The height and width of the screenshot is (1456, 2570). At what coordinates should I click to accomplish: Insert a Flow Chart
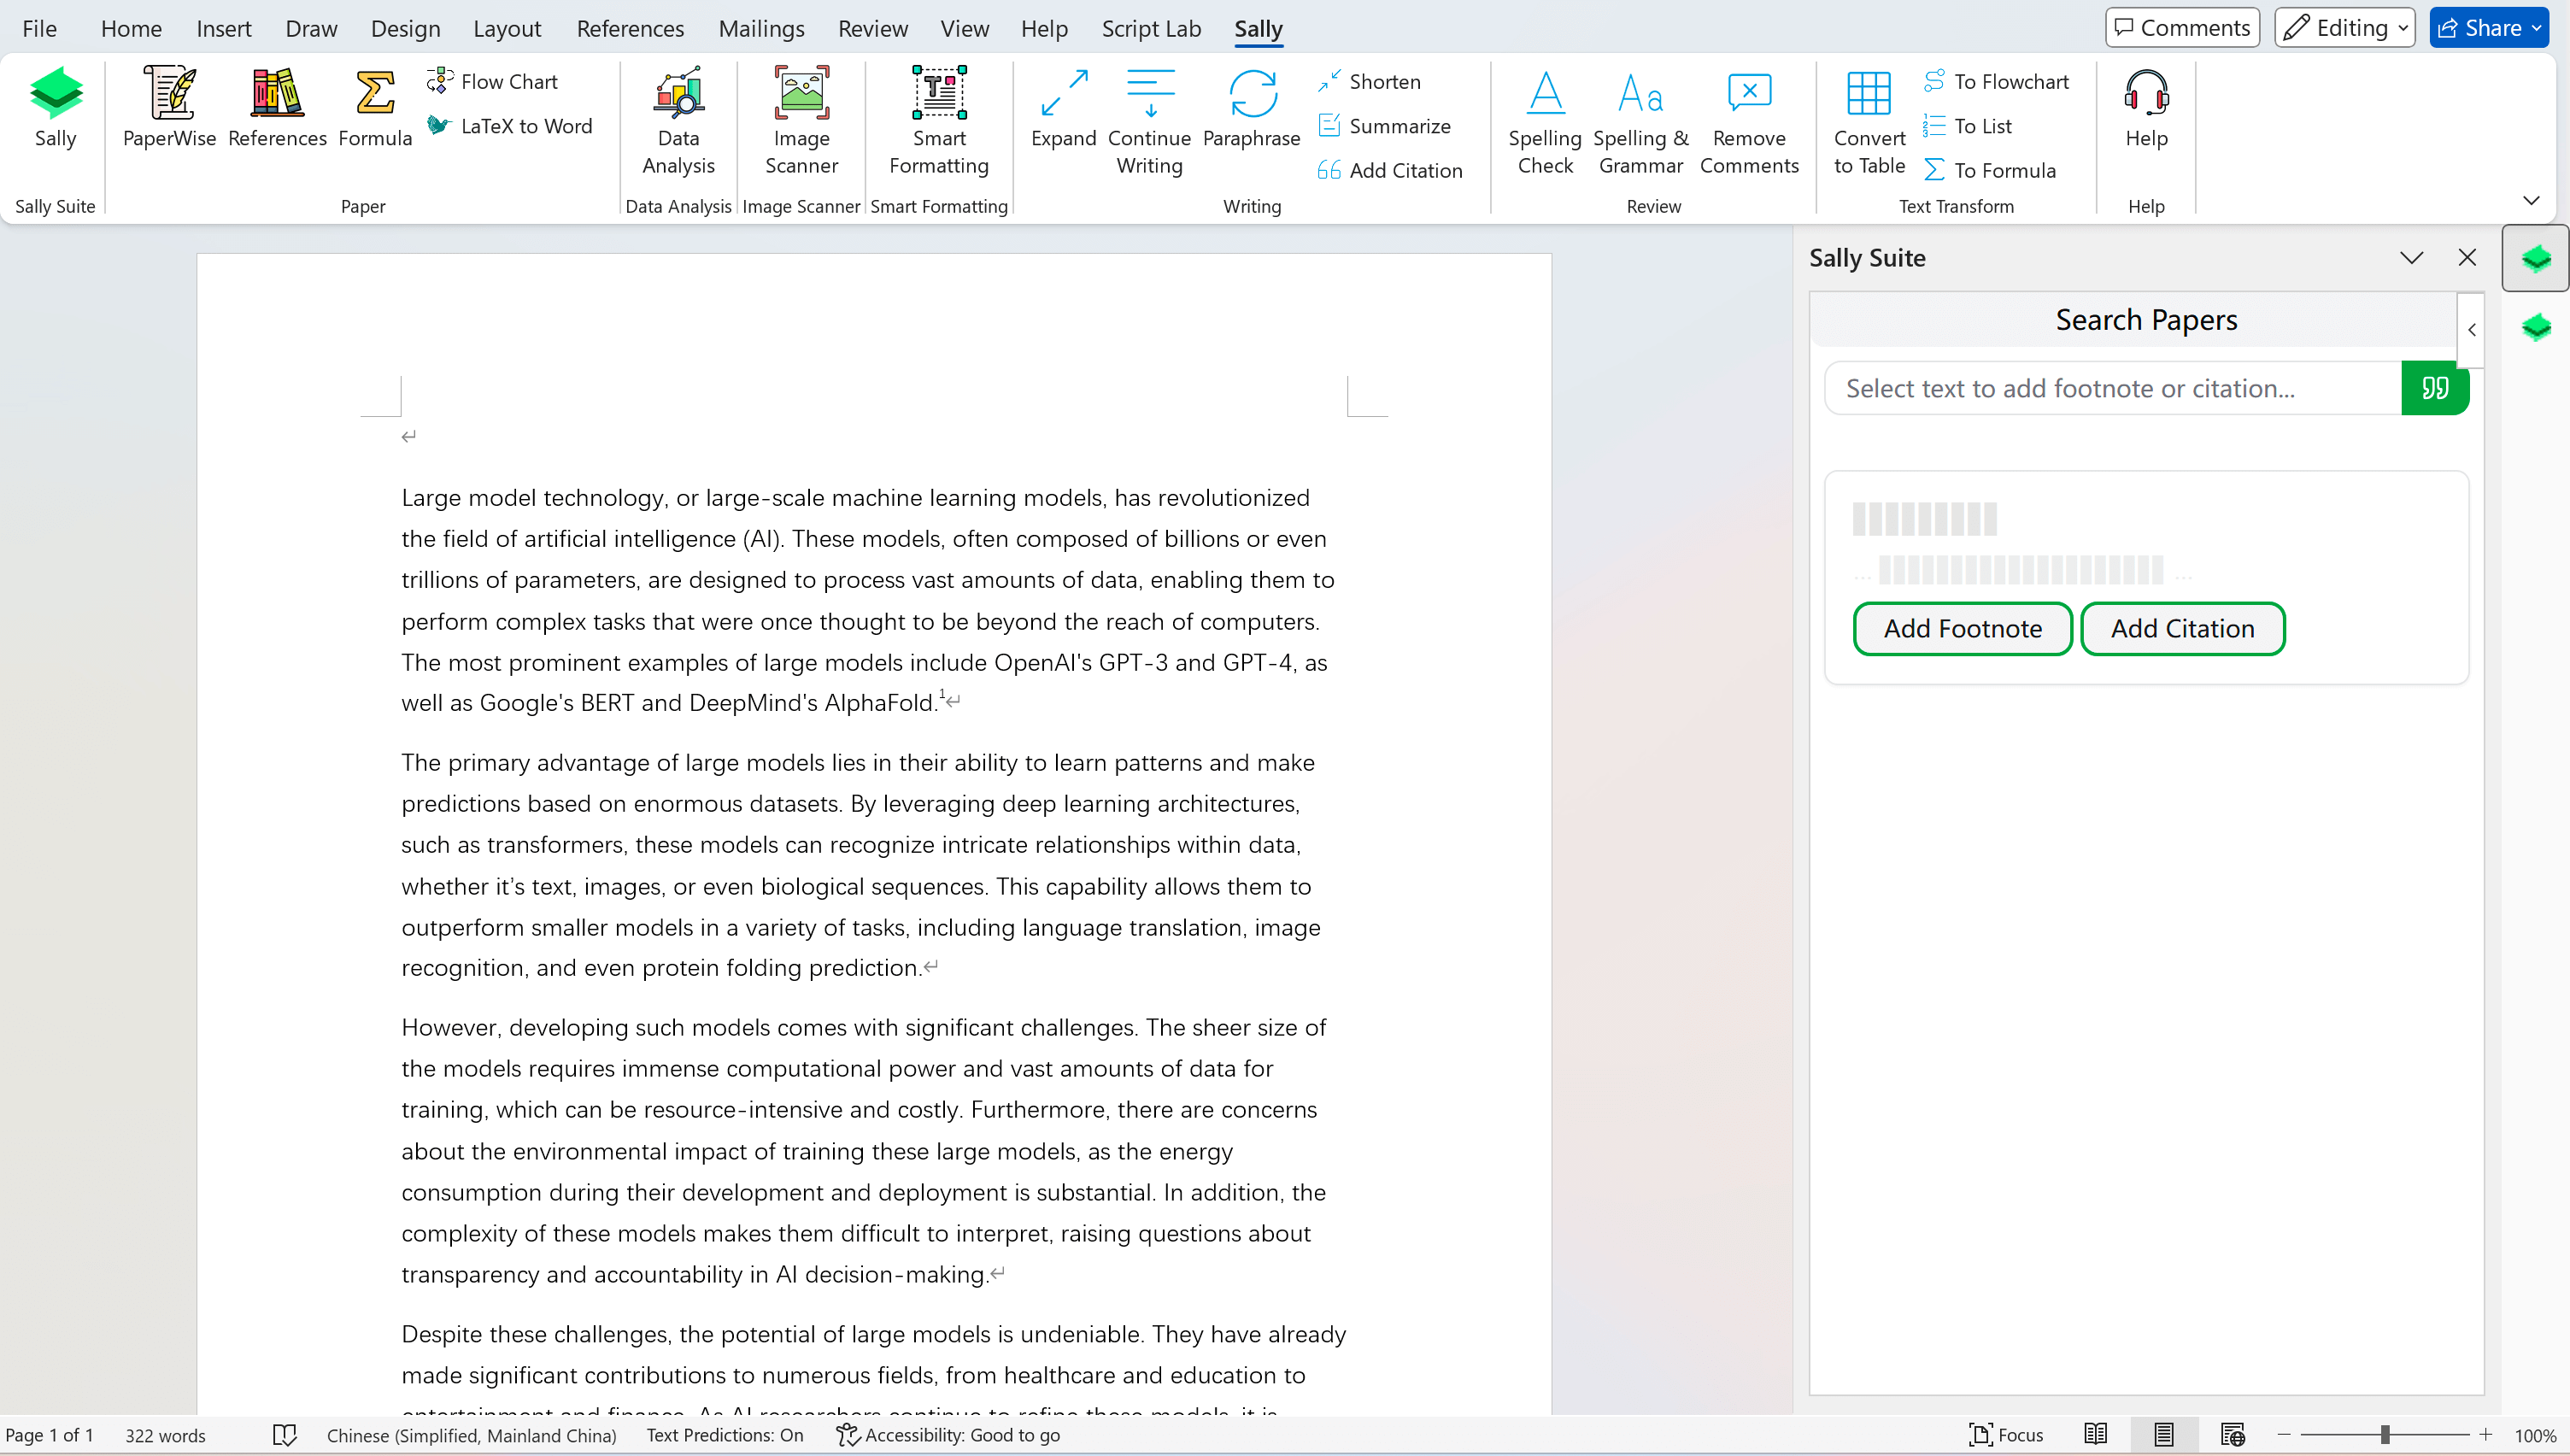tap(493, 81)
